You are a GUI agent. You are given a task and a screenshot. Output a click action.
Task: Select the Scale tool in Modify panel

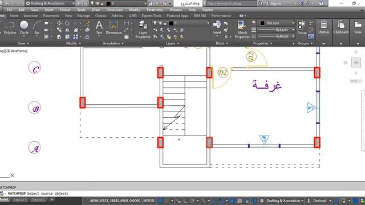pyautogui.click(x=67, y=36)
